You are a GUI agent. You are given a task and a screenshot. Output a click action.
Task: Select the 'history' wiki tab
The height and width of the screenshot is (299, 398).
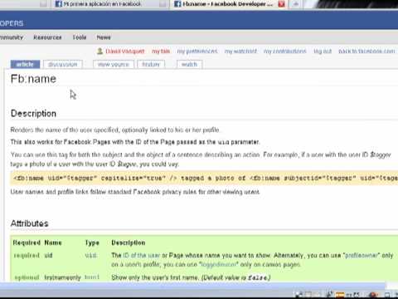tap(151, 64)
